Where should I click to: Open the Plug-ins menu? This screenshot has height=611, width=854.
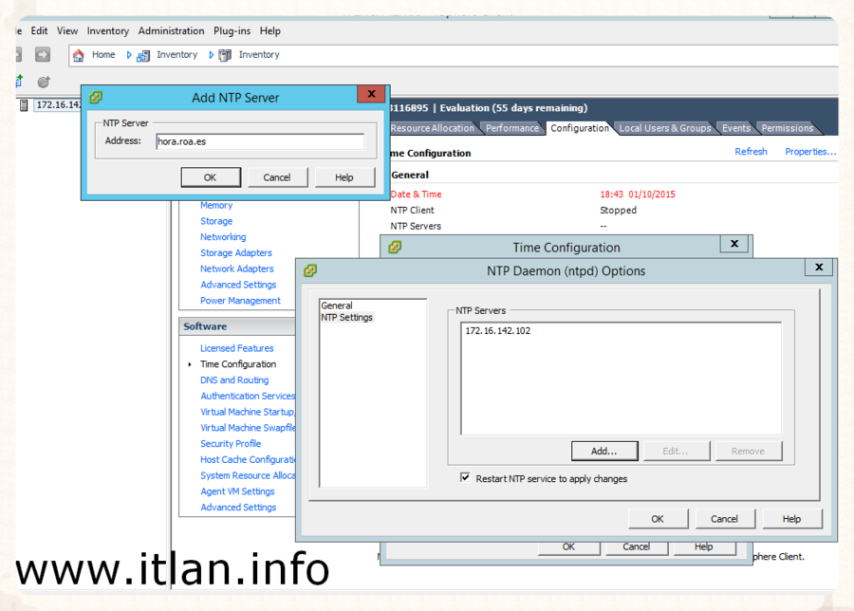[232, 30]
